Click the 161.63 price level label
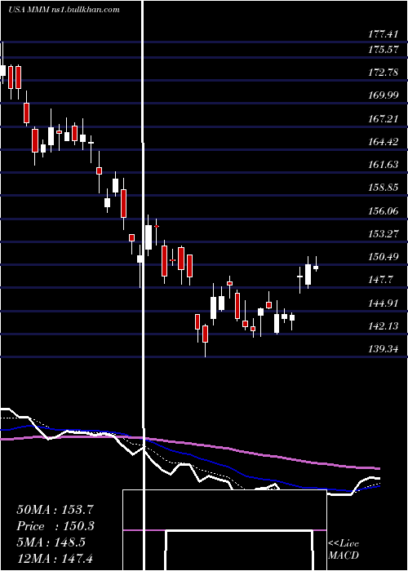 pos(383,165)
